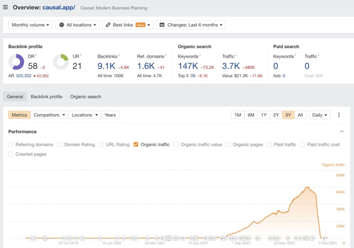
Task: Open the hamburger navigation menu
Action: [6, 7]
